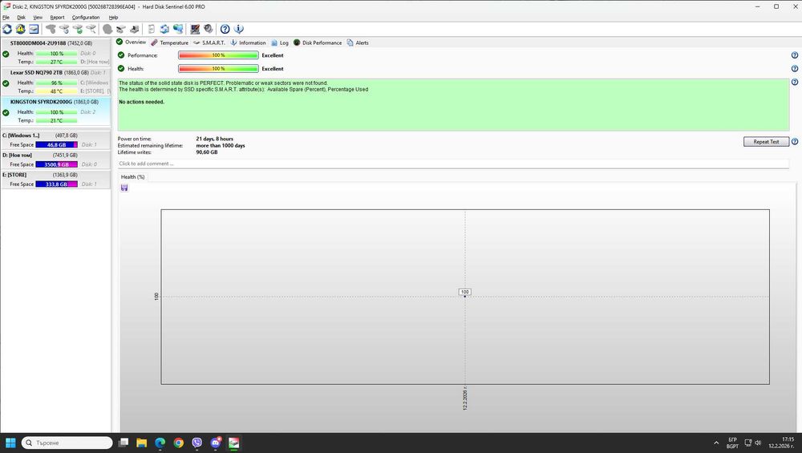Open the File menu
Viewport: 802px width, 453px height.
click(6, 18)
